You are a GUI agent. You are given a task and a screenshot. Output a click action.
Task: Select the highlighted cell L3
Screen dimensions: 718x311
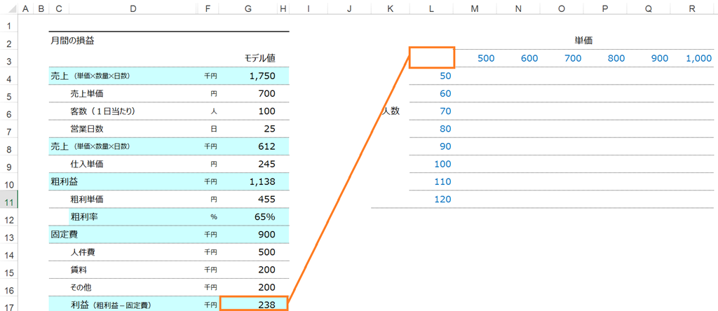(x=432, y=57)
